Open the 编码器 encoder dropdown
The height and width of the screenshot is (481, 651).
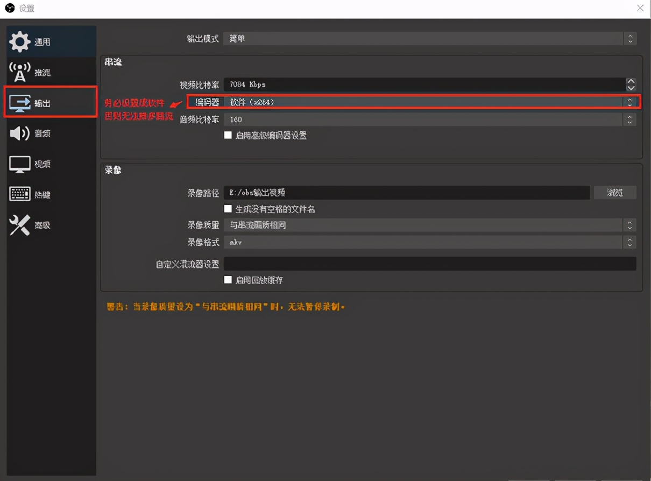[x=425, y=101]
